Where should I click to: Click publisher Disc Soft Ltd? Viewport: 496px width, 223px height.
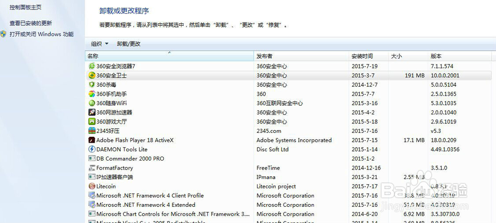click(273, 149)
